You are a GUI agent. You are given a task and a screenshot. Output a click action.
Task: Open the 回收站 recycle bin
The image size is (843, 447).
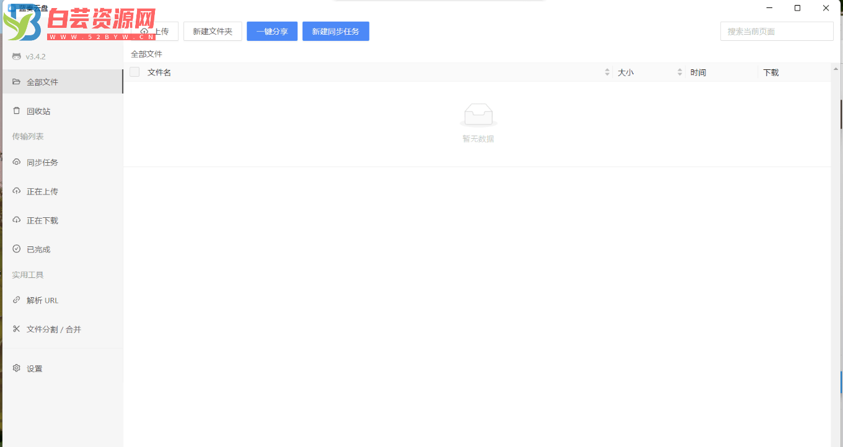[62, 111]
